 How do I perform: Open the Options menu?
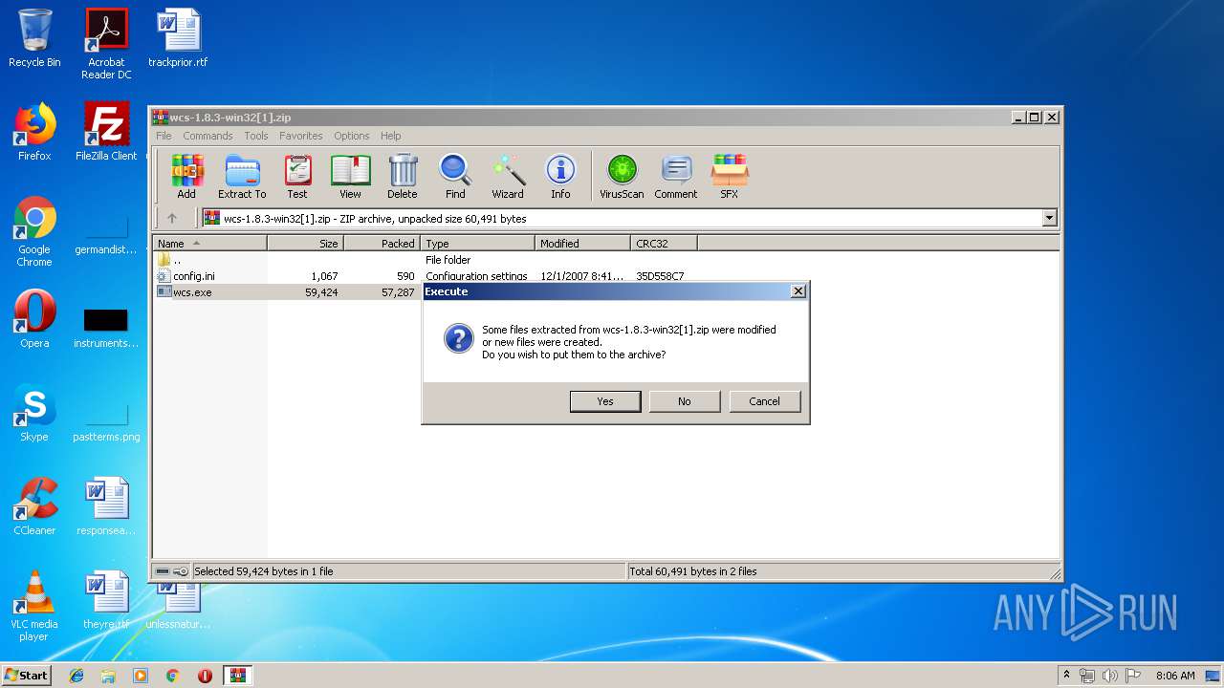coord(351,136)
